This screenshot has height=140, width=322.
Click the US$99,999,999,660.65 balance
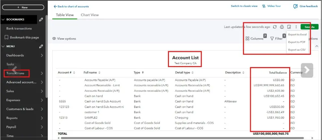(269, 85)
